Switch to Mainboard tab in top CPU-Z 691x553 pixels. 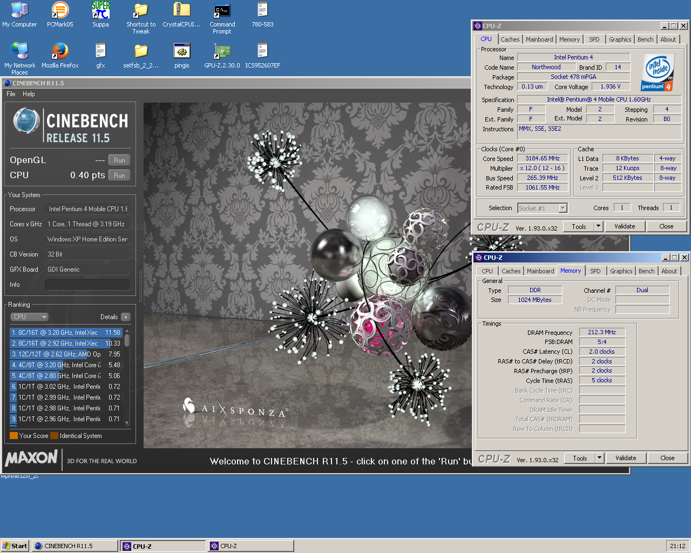pos(539,39)
